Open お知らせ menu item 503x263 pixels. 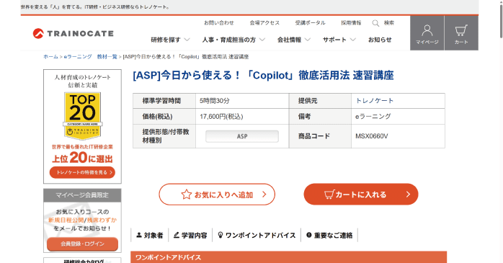point(380,40)
